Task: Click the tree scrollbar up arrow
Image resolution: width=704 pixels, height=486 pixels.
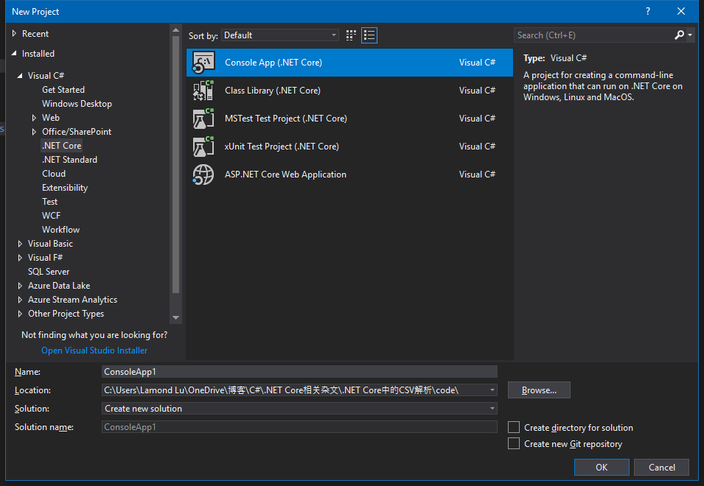Action: [176, 30]
